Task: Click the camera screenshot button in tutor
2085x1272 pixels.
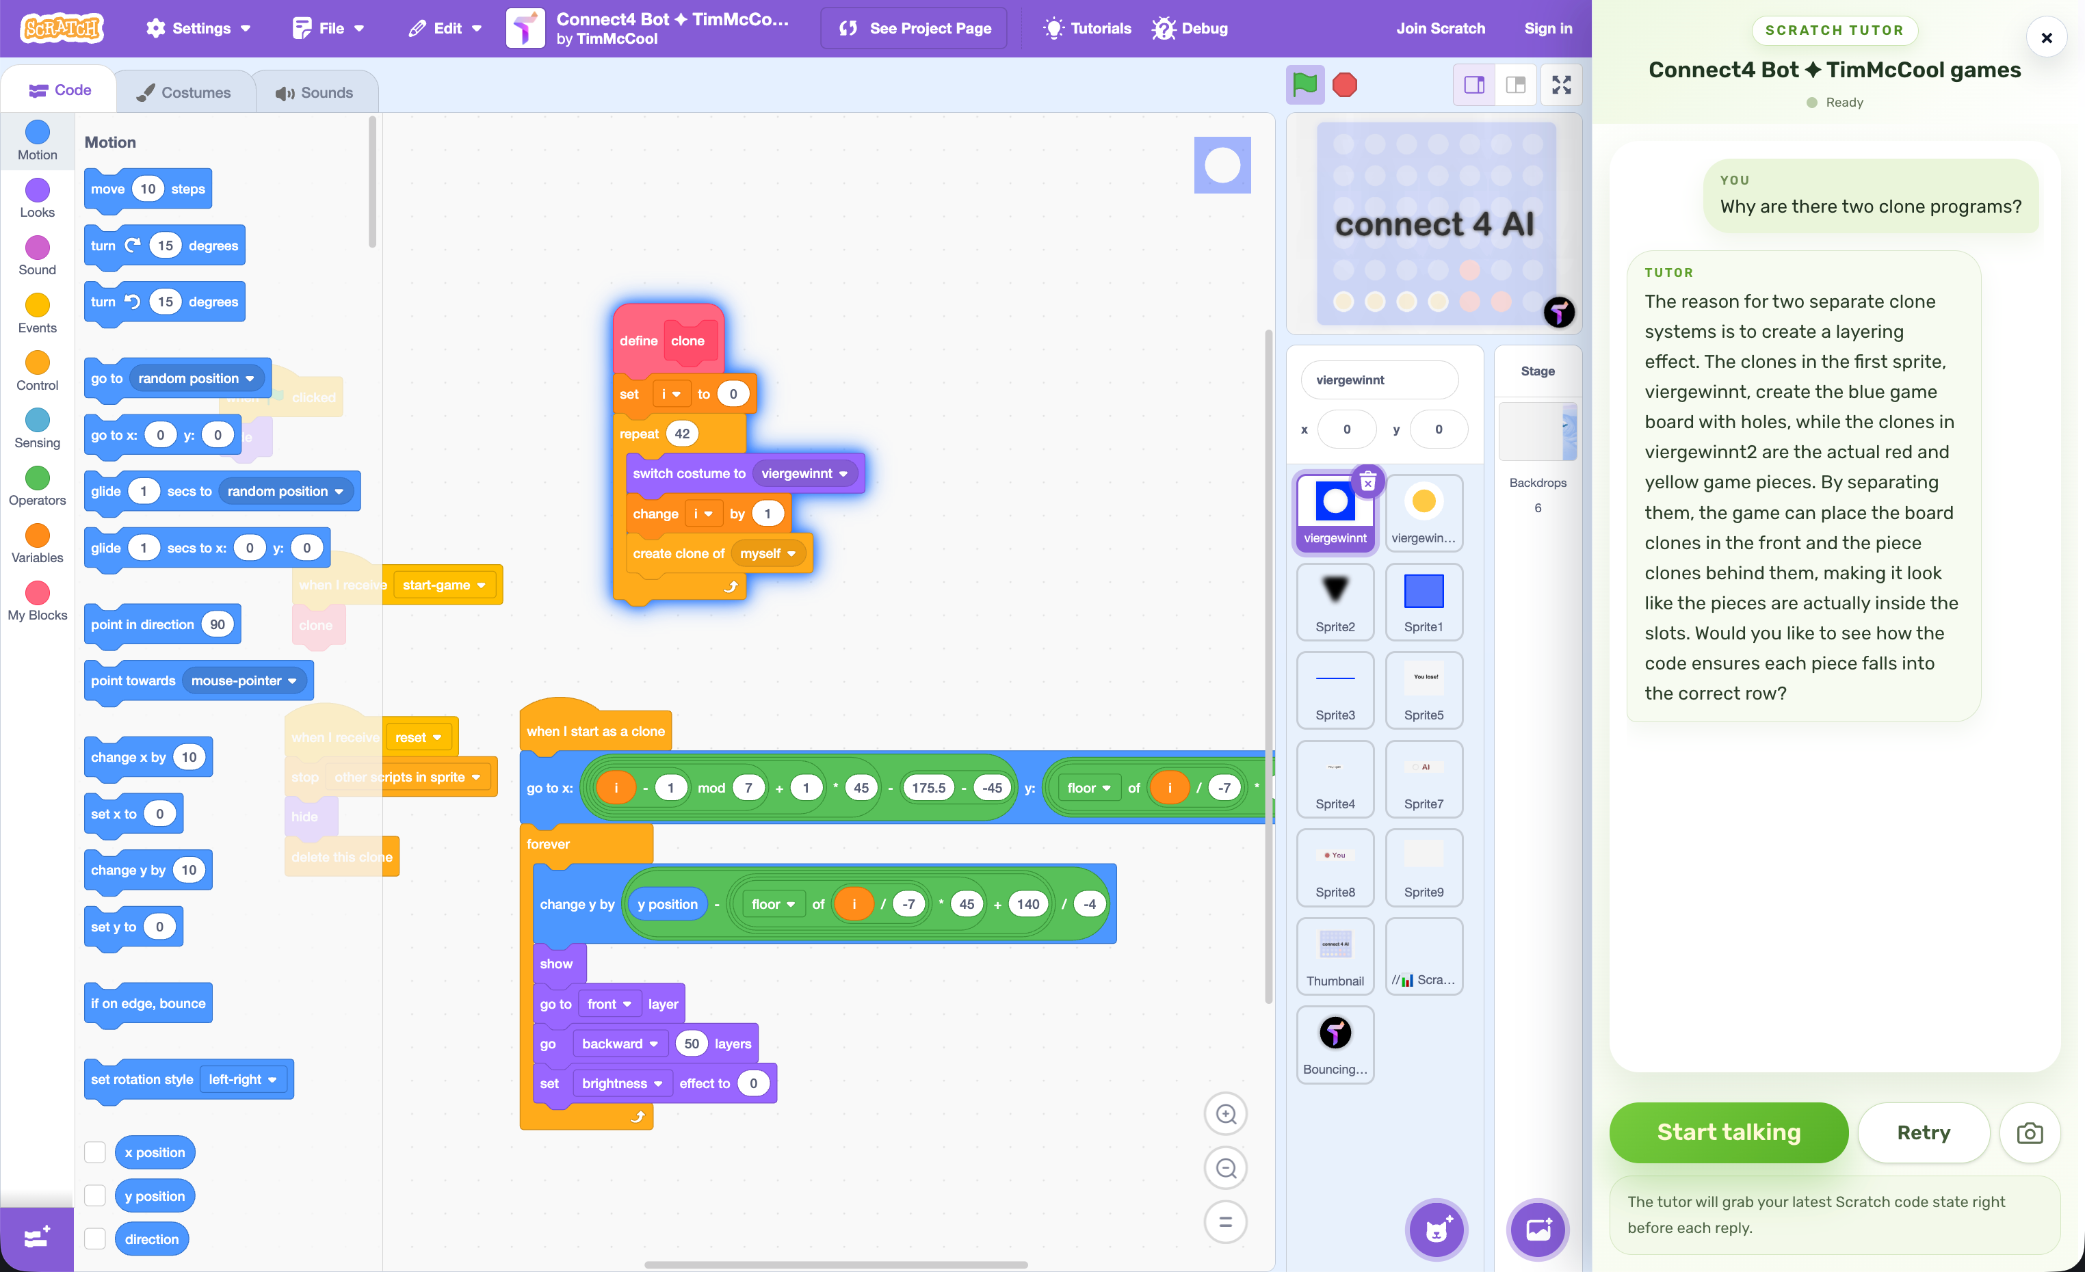Action: (x=2029, y=1133)
